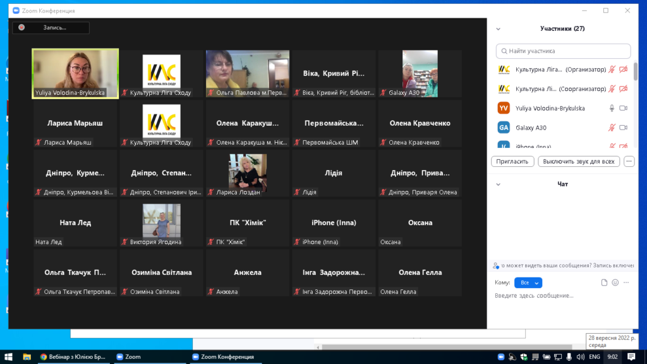Screen dimensions: 647x364
Task: Collapse the Чат panel chevron
Action: (499, 185)
